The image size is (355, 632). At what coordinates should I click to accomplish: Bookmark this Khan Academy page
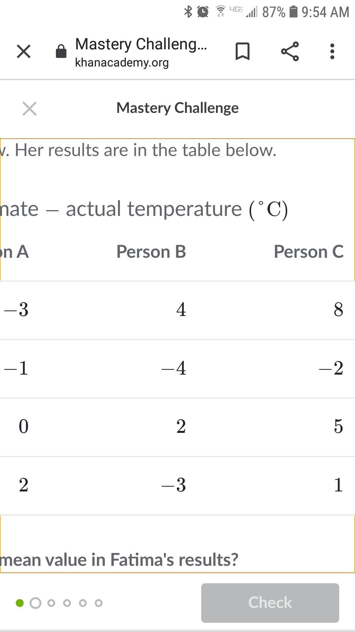coord(243,52)
